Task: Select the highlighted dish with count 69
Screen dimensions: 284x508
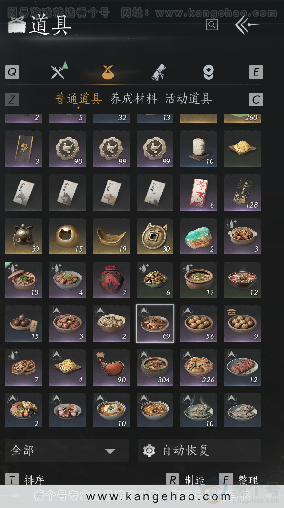Action: pos(154,323)
